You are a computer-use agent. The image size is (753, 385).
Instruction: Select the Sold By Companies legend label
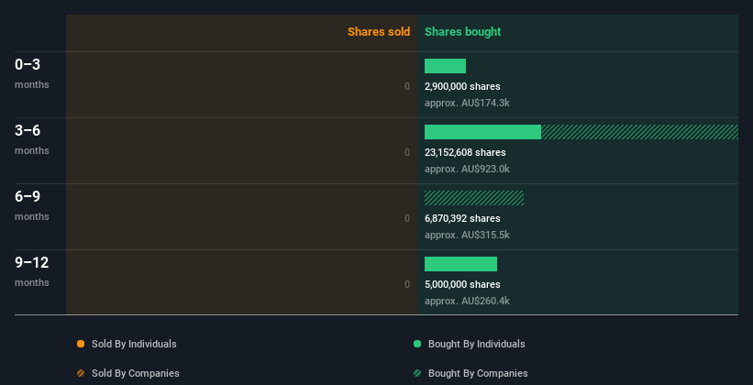pos(136,373)
